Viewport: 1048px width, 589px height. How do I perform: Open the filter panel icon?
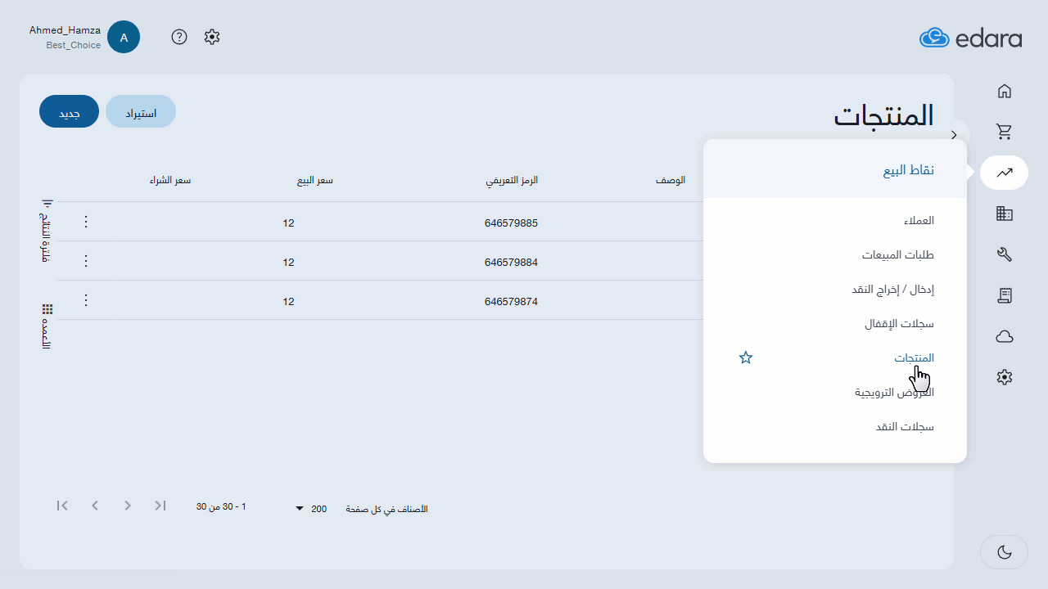[47, 204]
